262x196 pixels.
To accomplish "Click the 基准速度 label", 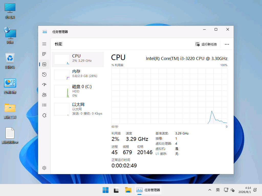I will click(x=162, y=133).
